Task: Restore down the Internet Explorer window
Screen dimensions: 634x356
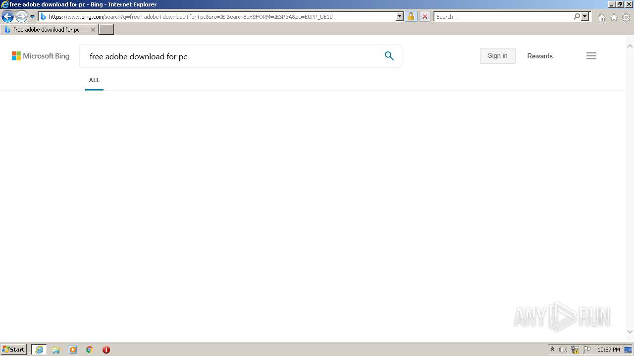Action: [x=620, y=4]
